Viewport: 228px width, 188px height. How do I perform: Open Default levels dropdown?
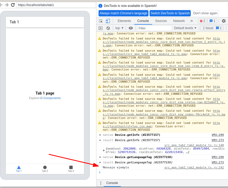coord(185,28)
